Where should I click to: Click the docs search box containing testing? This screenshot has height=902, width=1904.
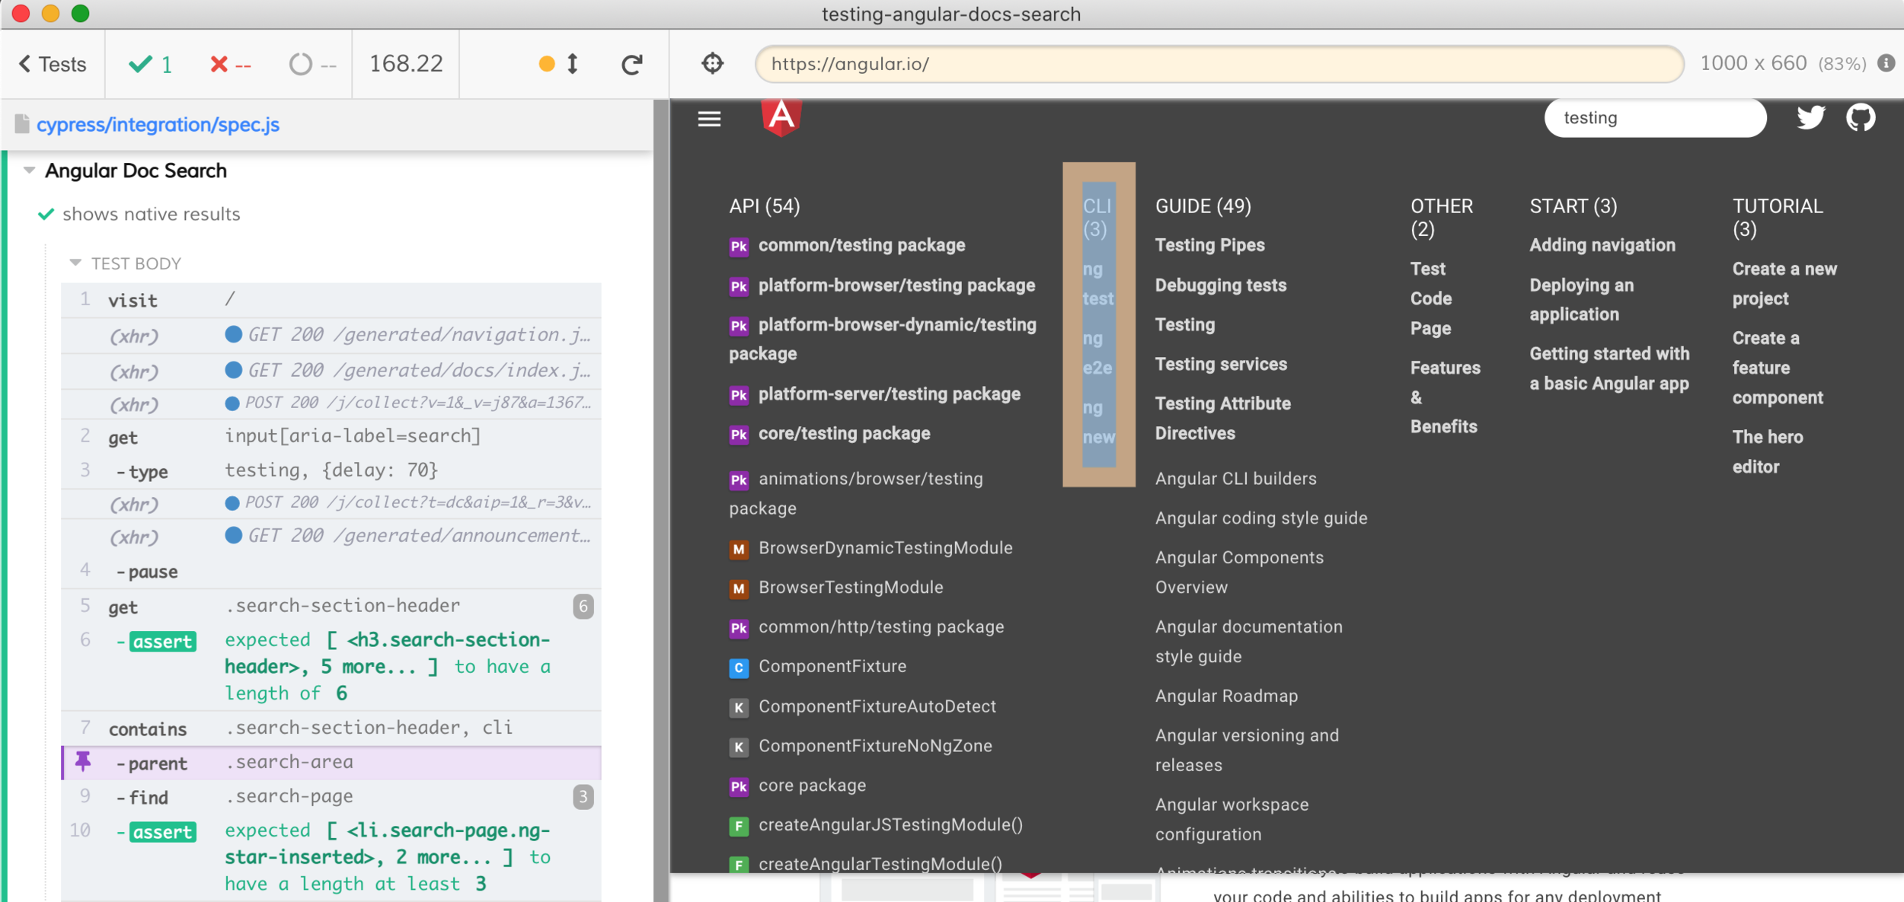tap(1654, 118)
